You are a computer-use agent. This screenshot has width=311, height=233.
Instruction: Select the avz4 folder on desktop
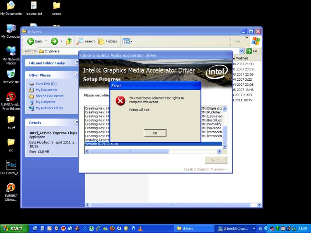tap(11, 122)
